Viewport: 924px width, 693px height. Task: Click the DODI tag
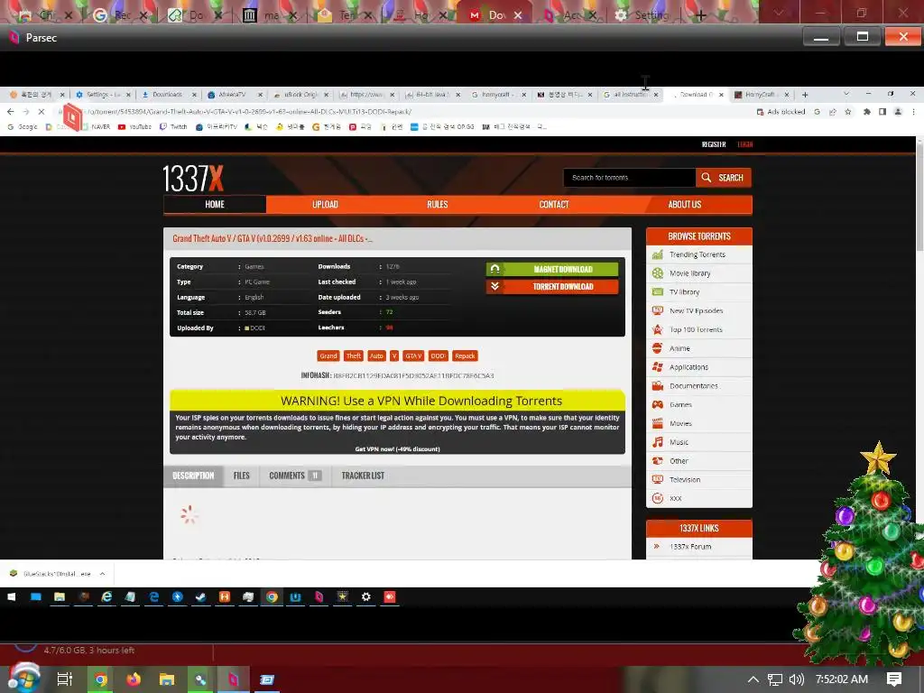(x=438, y=356)
